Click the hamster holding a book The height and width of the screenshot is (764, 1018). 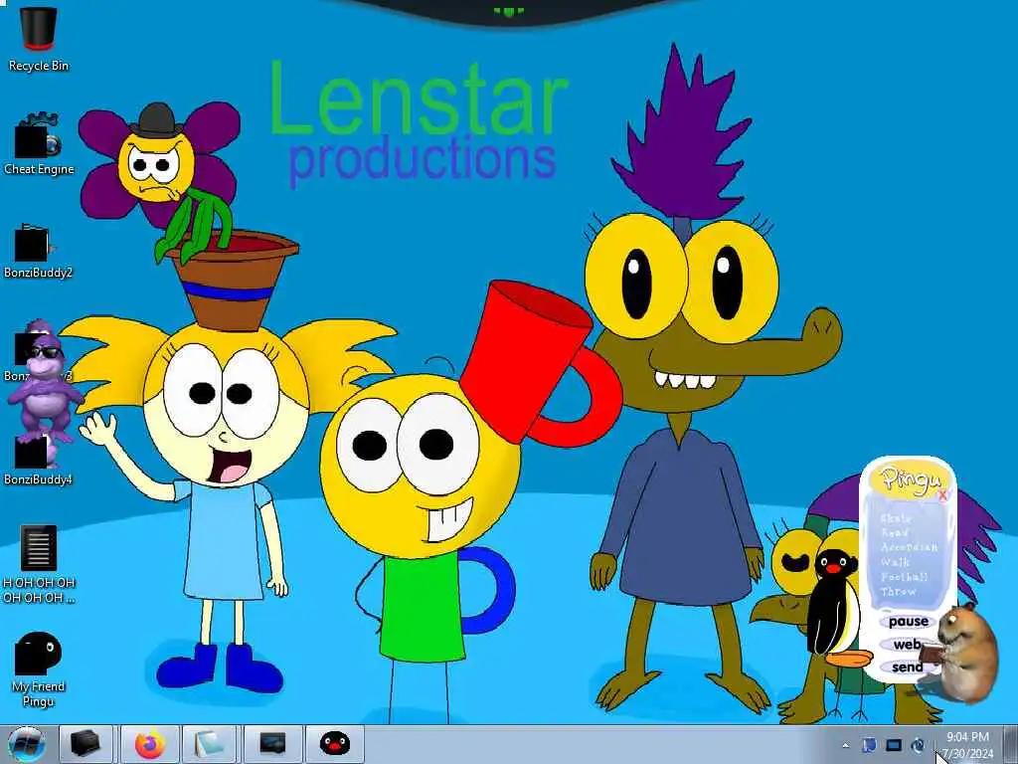[966, 653]
